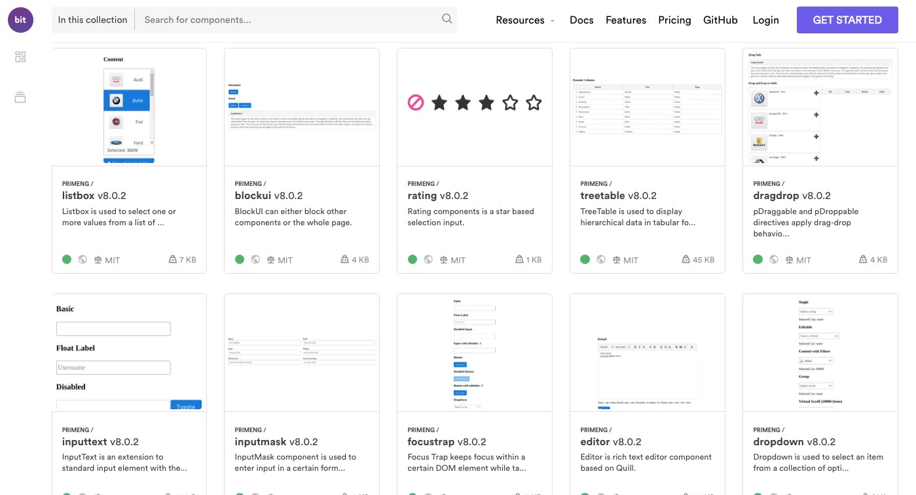Click the green status dot on rating card
916x495 pixels.
[x=412, y=259]
